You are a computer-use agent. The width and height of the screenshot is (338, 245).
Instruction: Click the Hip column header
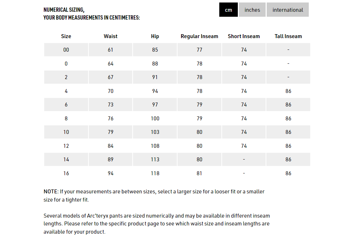(x=155, y=36)
